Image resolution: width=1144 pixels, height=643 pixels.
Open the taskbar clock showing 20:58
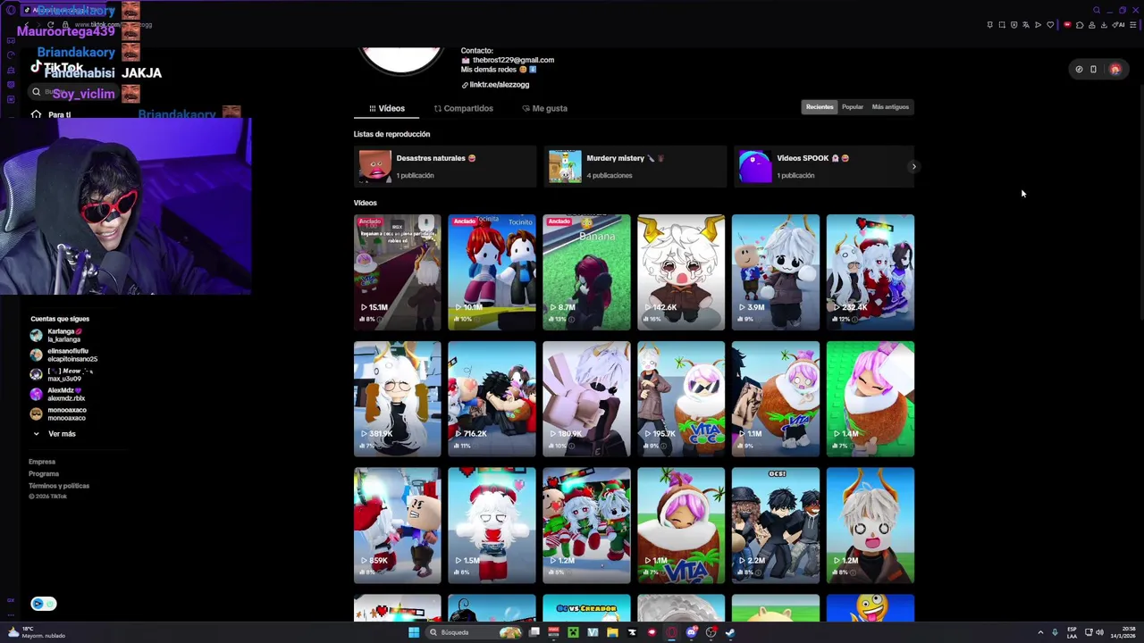pos(1122,632)
